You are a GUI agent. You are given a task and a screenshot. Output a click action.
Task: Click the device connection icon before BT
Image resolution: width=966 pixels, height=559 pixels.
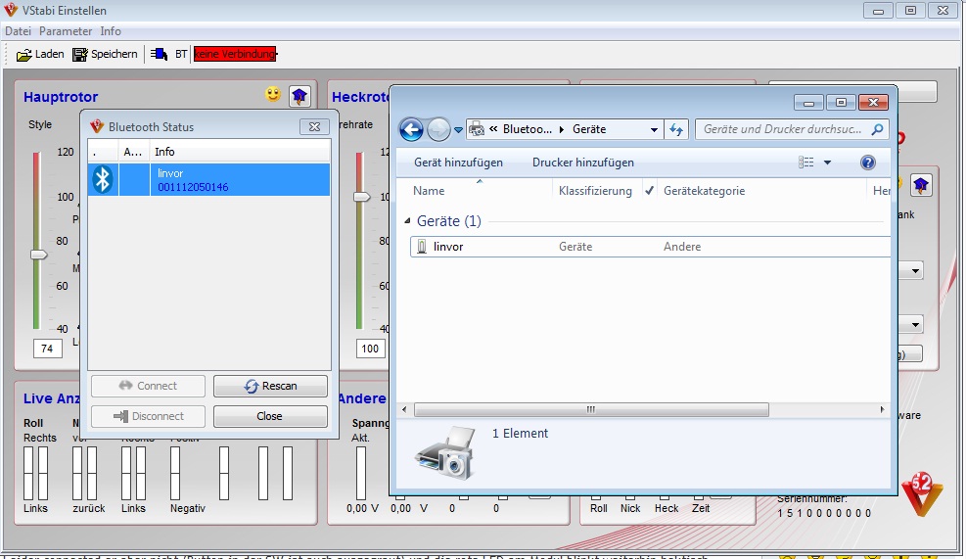pos(159,54)
